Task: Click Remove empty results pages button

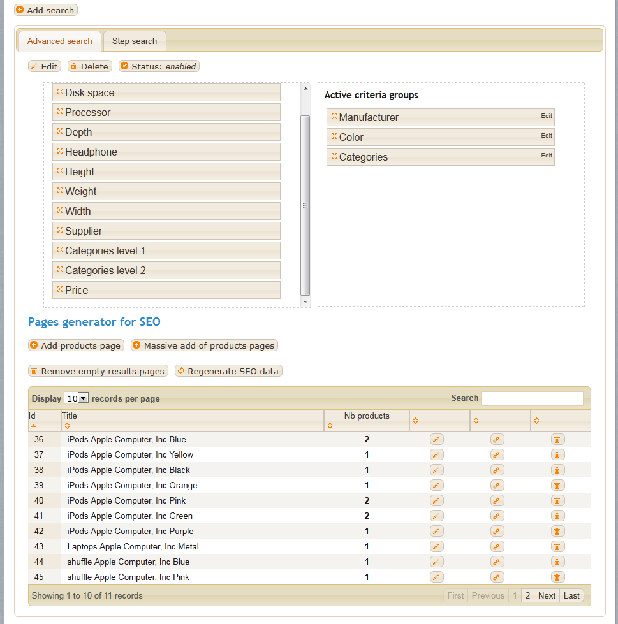Action: pyautogui.click(x=98, y=371)
